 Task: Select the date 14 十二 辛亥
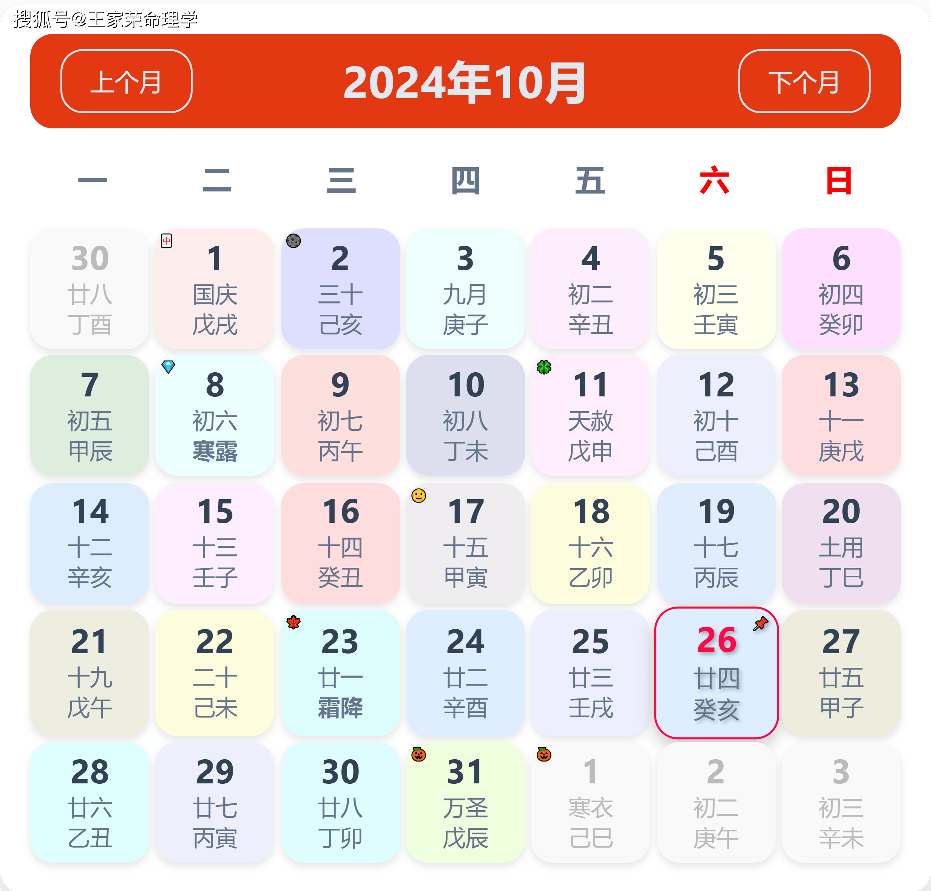click(90, 544)
